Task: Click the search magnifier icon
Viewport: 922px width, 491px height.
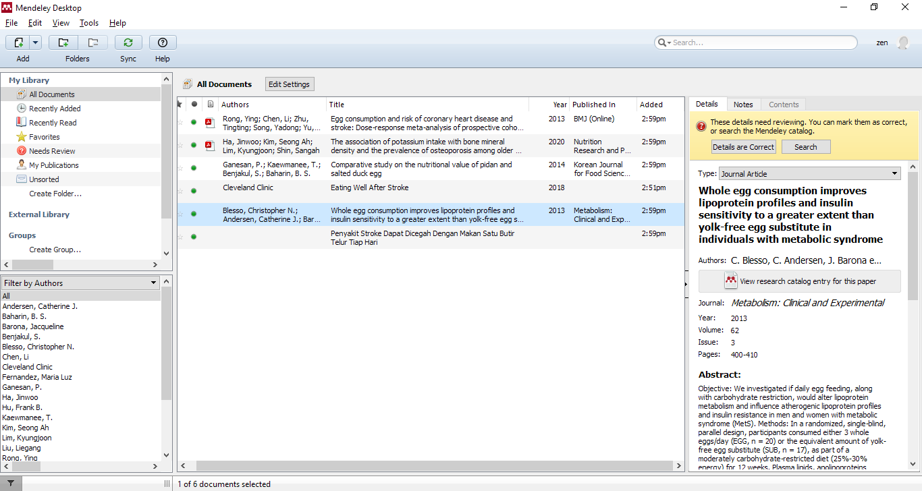Action: [x=663, y=42]
